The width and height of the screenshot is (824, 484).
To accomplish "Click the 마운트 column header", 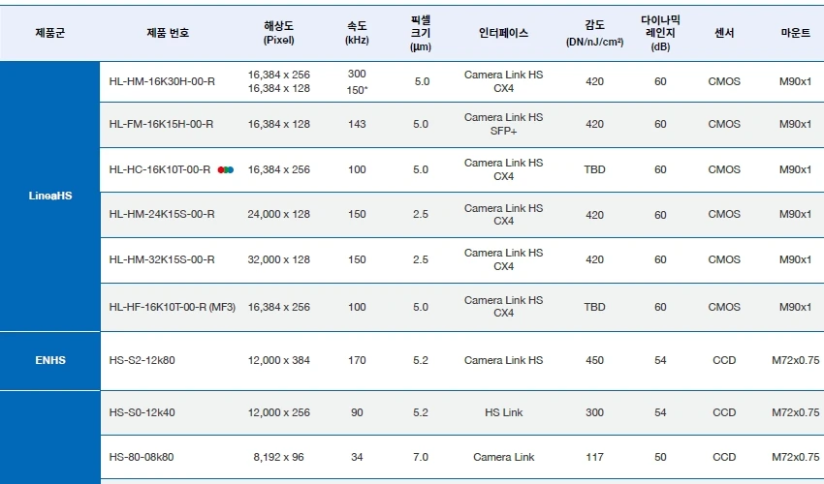I will [796, 32].
